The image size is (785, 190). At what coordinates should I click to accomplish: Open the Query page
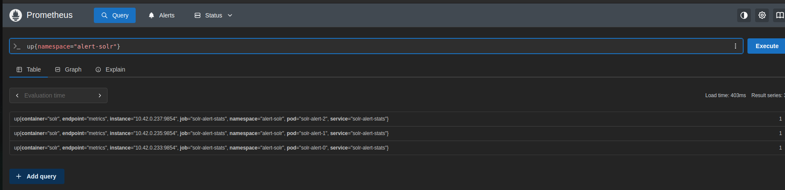click(115, 15)
